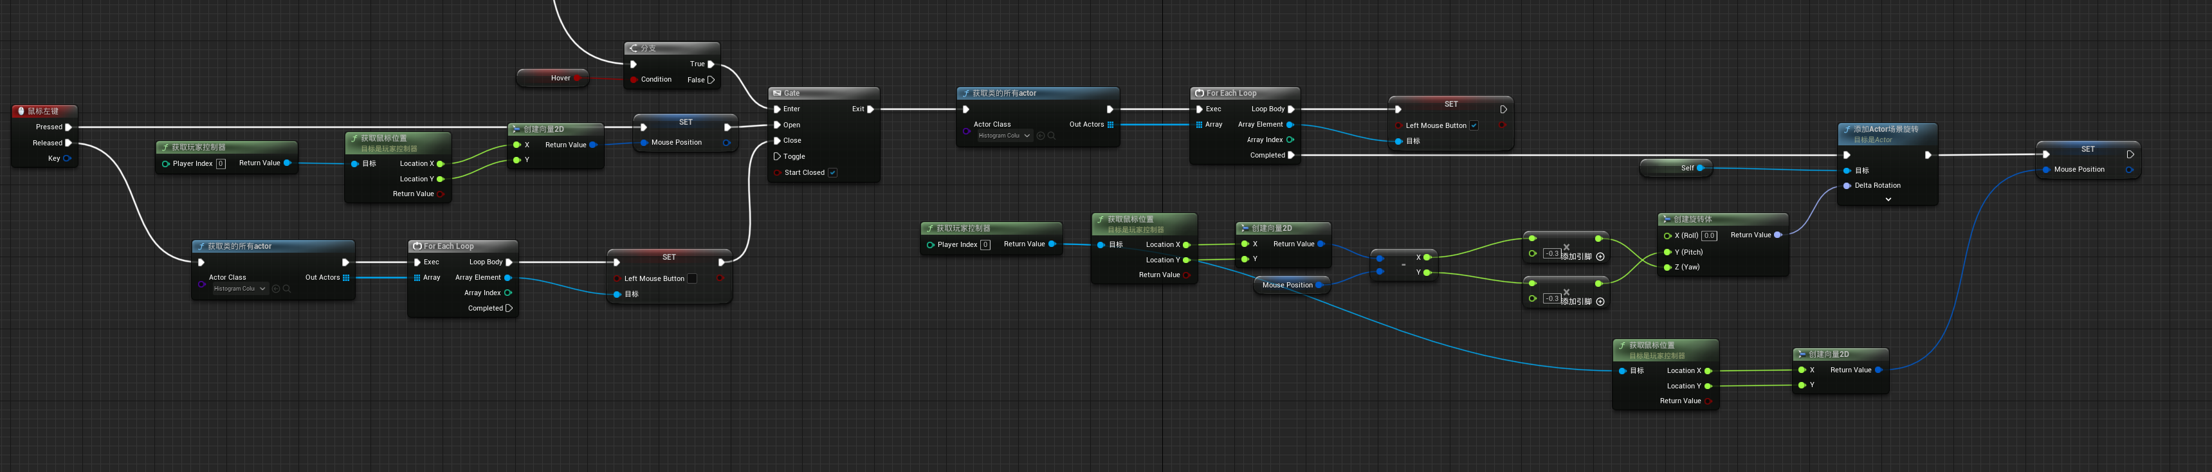Check Left Mouse Button in lower SET node
The width and height of the screenshot is (2212, 472).
coord(692,278)
